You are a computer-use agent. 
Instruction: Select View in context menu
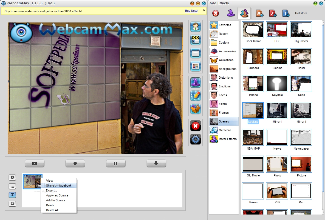coord(59,181)
